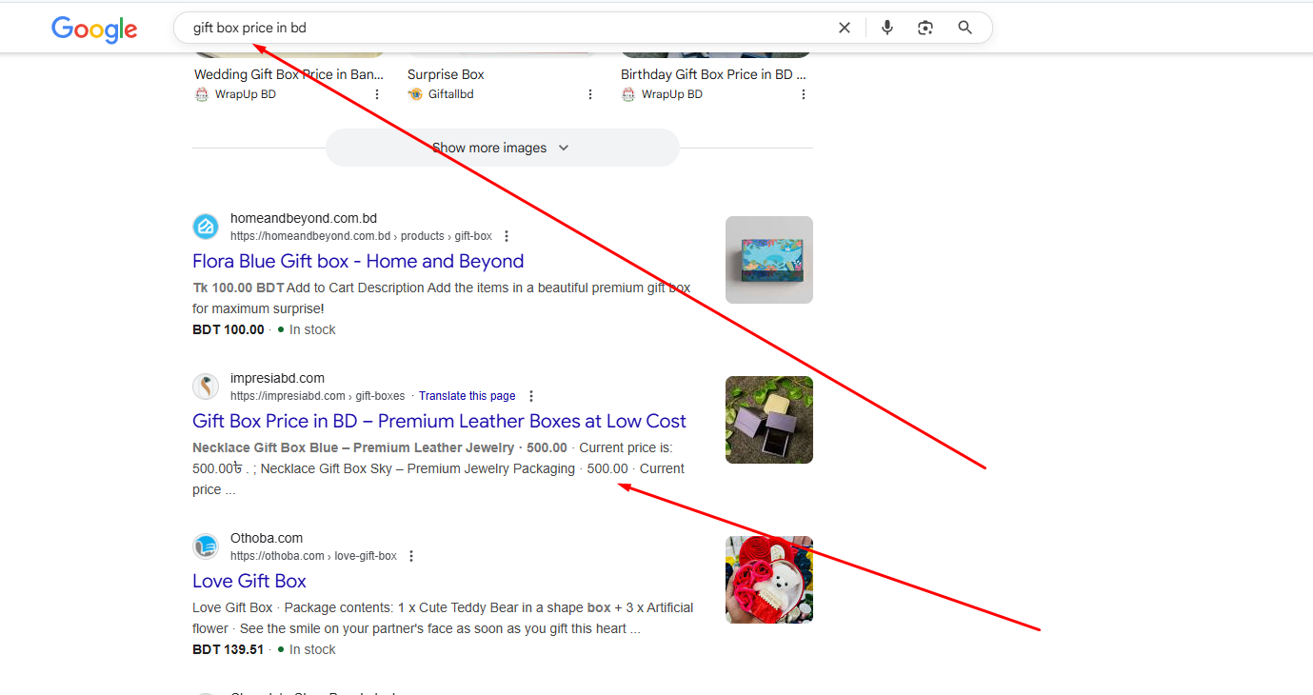Expand Show more images
1313x695 pixels.
(x=502, y=148)
